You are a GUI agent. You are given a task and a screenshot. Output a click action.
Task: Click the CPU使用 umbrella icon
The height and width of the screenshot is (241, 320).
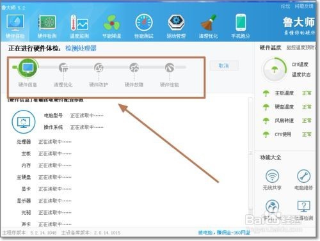[x=266, y=134]
